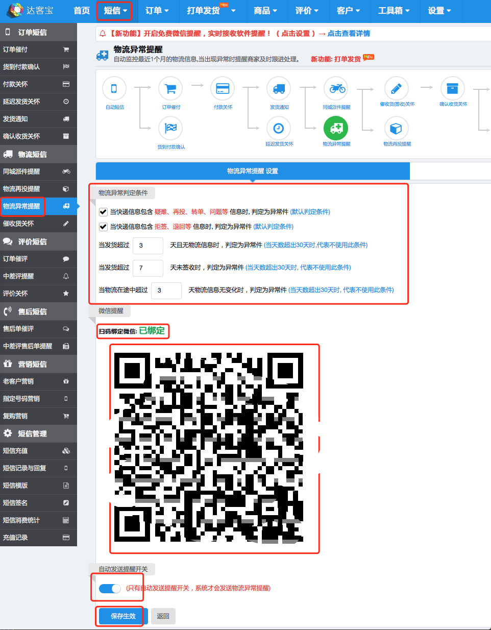491x630 pixels.
Task: Click clock icon beside sidebar 延迟发货关怀
Action: point(66,102)
